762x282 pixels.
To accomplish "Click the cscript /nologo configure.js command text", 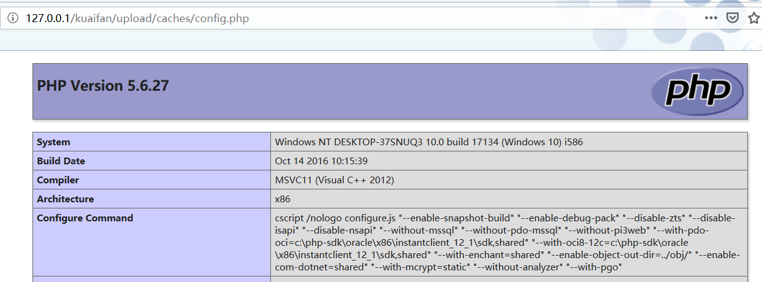I will tap(508, 242).
